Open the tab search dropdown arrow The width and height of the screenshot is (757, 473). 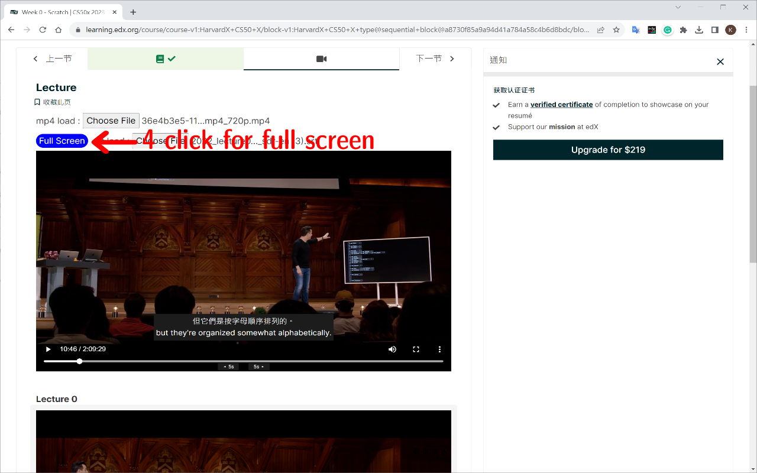678,7
